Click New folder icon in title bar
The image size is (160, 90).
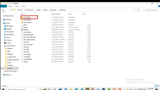tap(8, 3)
